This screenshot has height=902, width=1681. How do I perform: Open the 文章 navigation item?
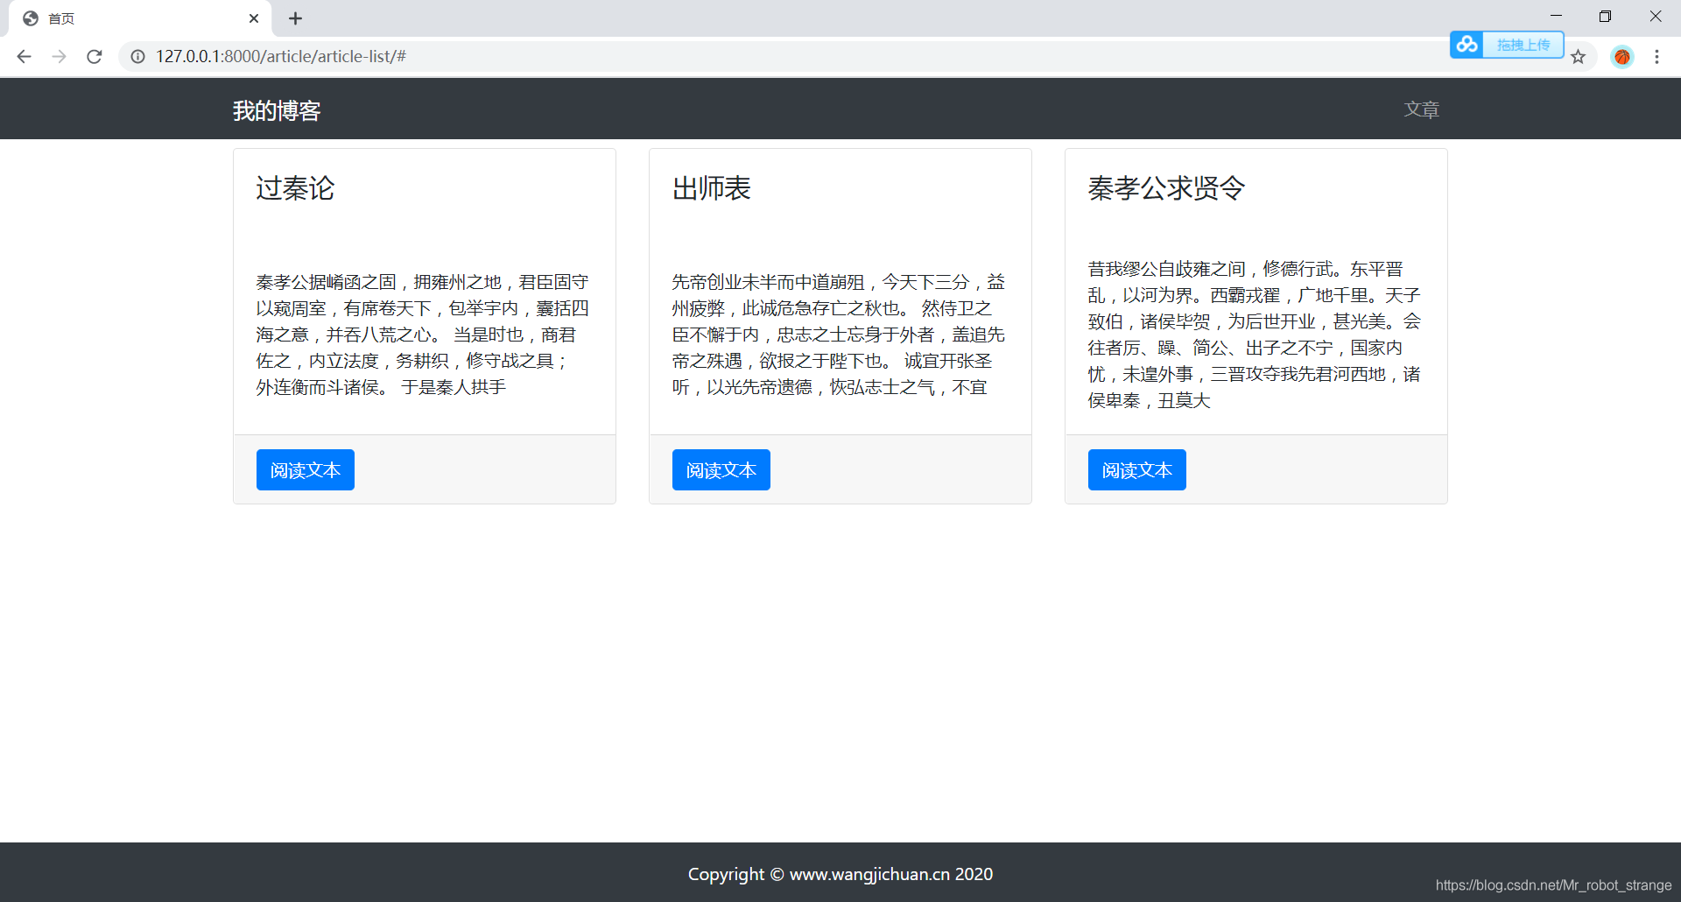click(1422, 109)
